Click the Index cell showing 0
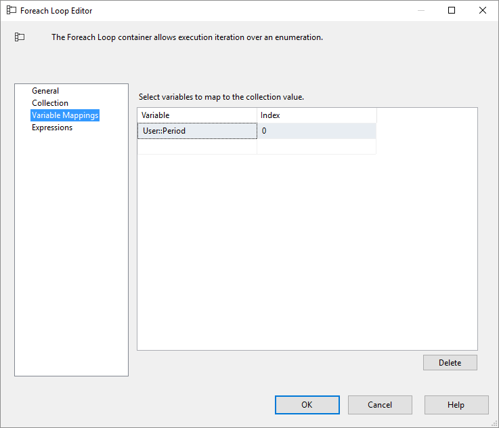499x428 pixels. (x=317, y=131)
